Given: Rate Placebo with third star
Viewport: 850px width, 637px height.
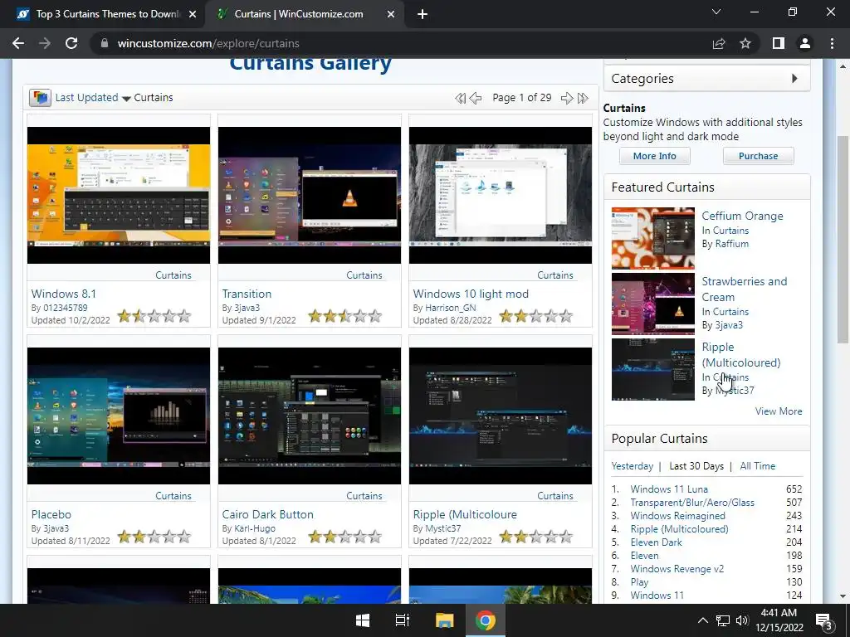Looking at the screenshot, I should [x=154, y=537].
